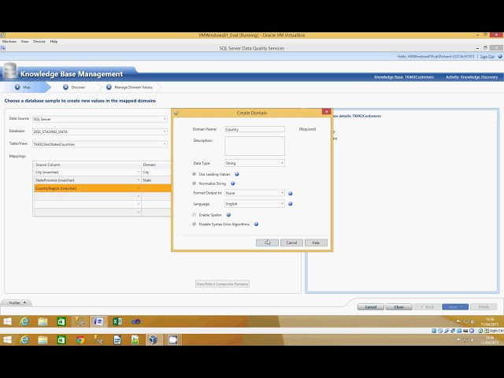Expand the Table/View dropdown

click(x=100, y=144)
